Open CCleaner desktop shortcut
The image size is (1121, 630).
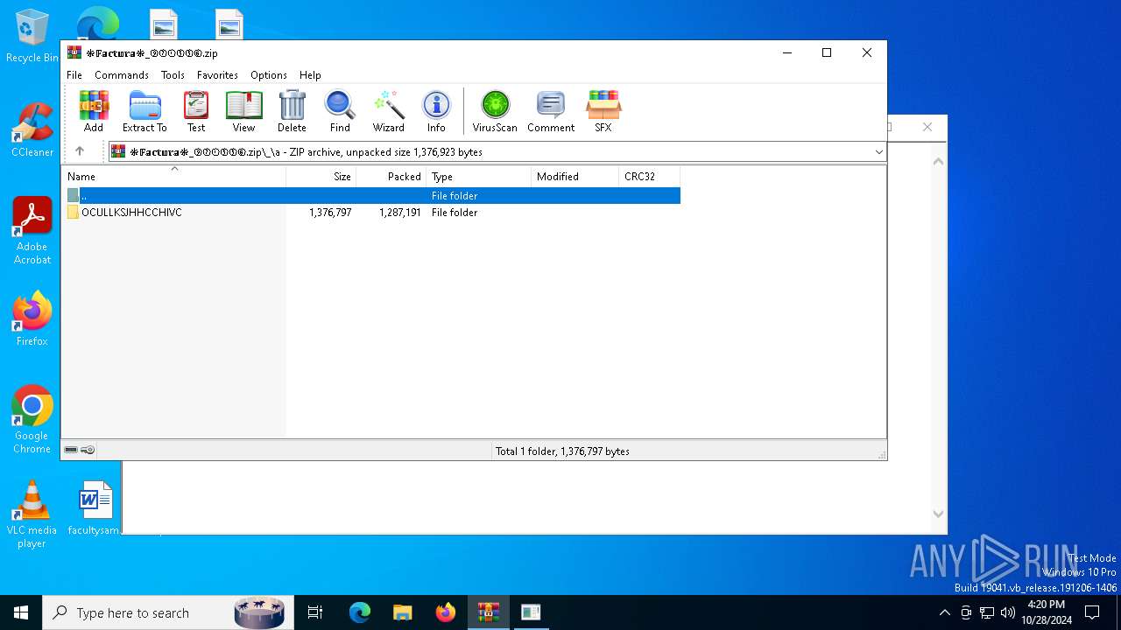(x=32, y=129)
